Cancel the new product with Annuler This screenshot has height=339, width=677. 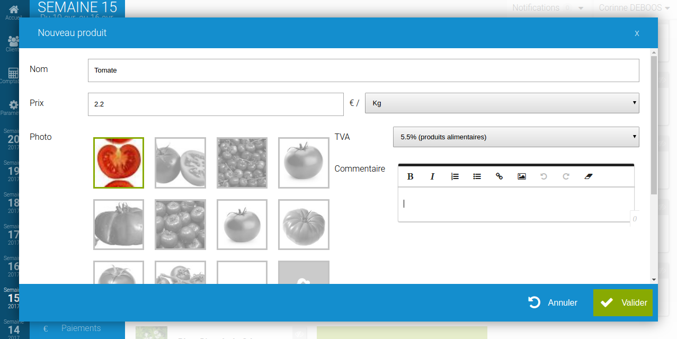pyautogui.click(x=553, y=302)
